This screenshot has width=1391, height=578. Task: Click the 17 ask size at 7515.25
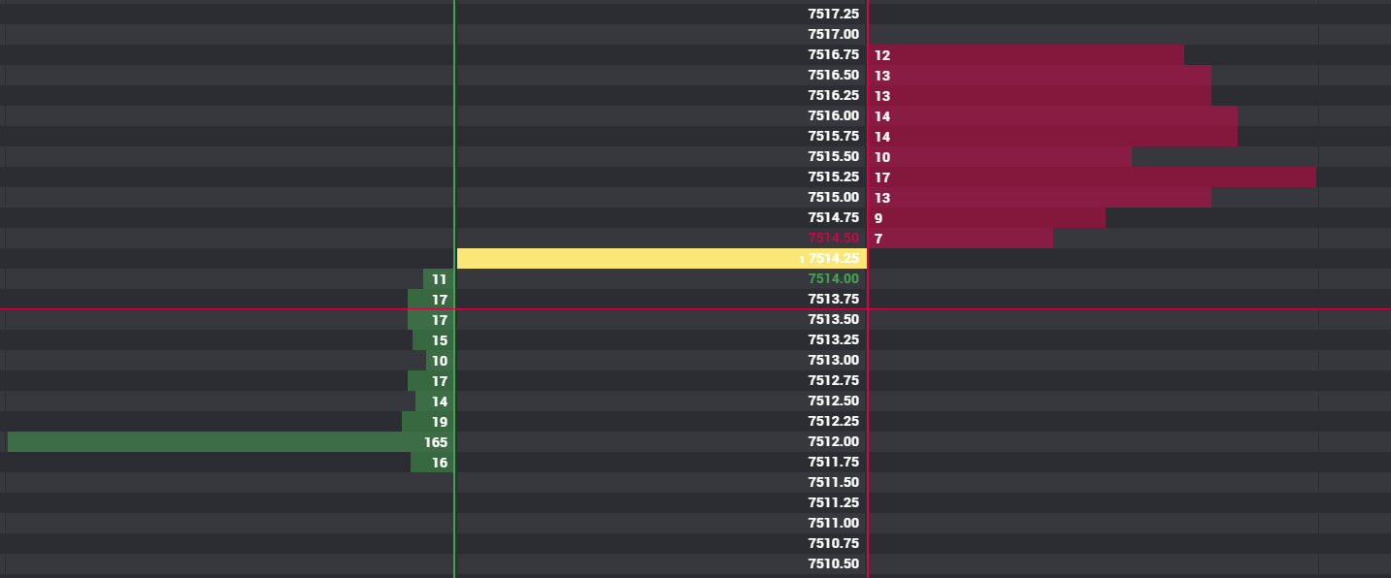coord(882,177)
